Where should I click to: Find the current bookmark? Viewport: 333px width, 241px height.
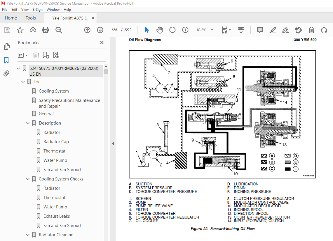[56, 55]
